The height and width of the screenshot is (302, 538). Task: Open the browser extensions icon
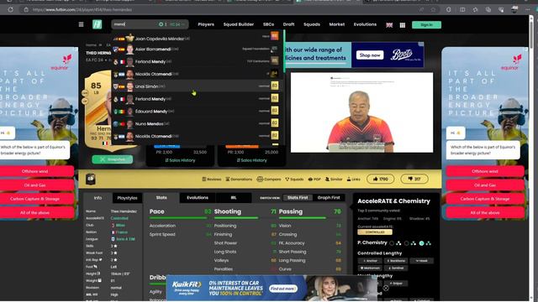pyautogui.click(x=448, y=9)
